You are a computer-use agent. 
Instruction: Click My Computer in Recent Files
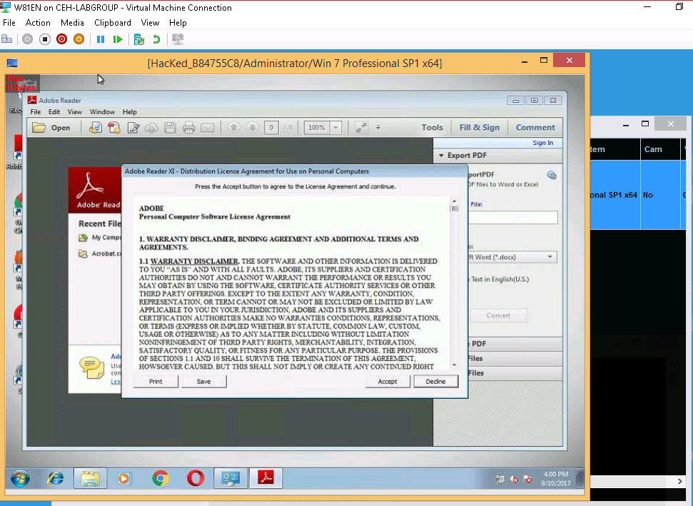(99, 238)
